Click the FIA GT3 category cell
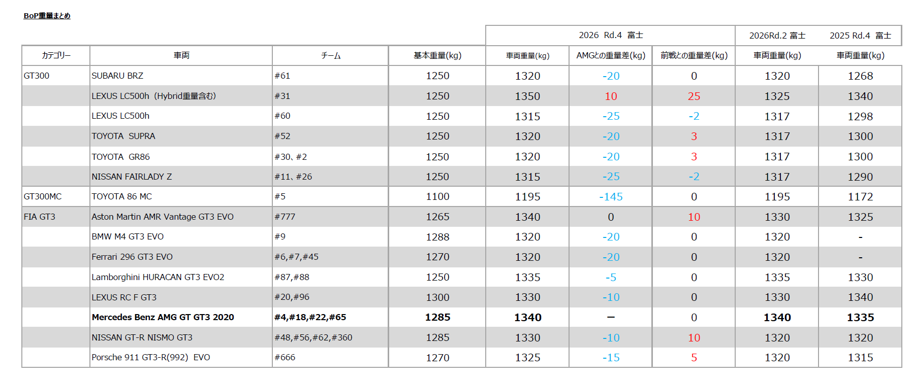Image resolution: width=912 pixels, height=378 pixels. coord(56,217)
